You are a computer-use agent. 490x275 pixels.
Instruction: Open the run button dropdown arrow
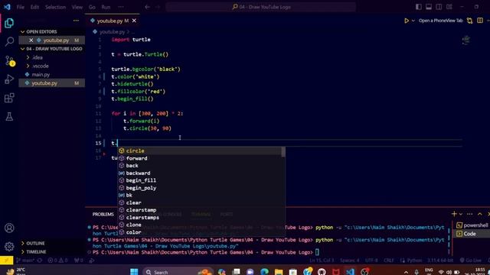413,21
